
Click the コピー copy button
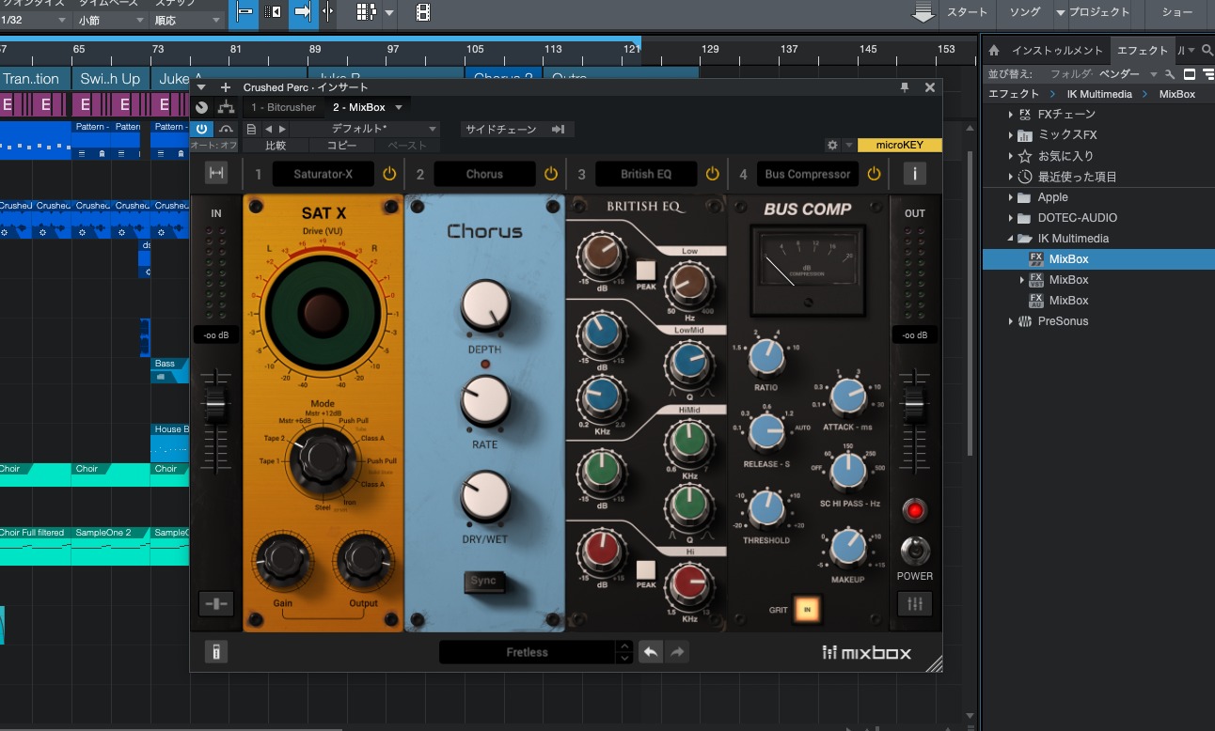[341, 146]
